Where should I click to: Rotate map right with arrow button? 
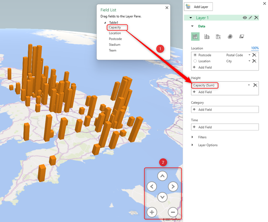coord(173,186)
